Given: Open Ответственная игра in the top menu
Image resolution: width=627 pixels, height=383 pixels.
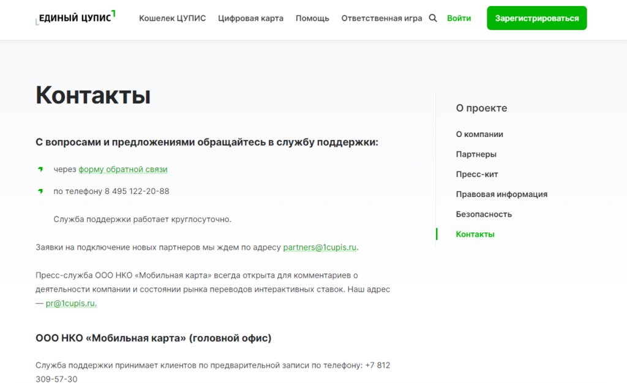Looking at the screenshot, I should pyautogui.click(x=381, y=18).
